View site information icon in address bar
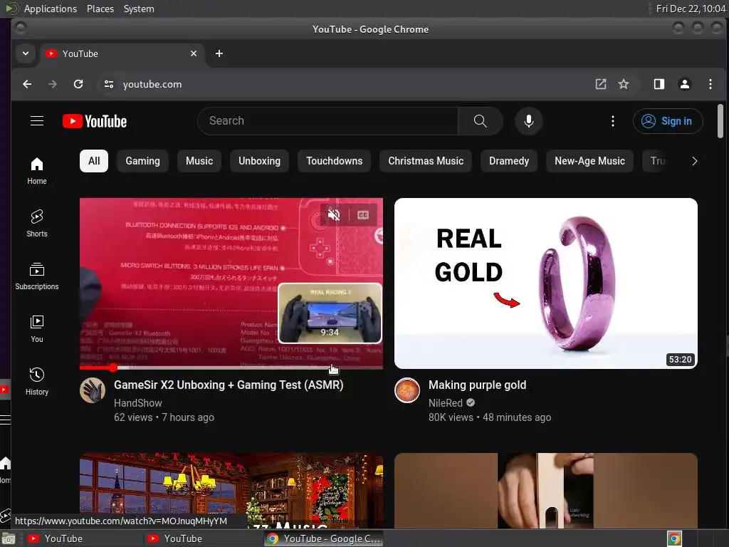Screen dimensions: 729x547 (109, 84)
